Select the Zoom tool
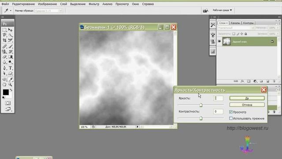The image size is (282, 159). 10,84
